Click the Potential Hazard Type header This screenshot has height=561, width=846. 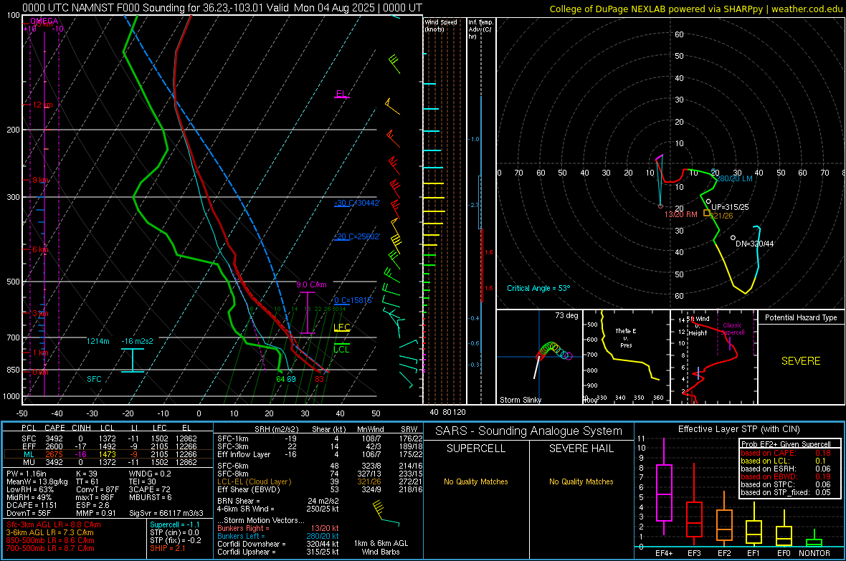pyautogui.click(x=801, y=317)
